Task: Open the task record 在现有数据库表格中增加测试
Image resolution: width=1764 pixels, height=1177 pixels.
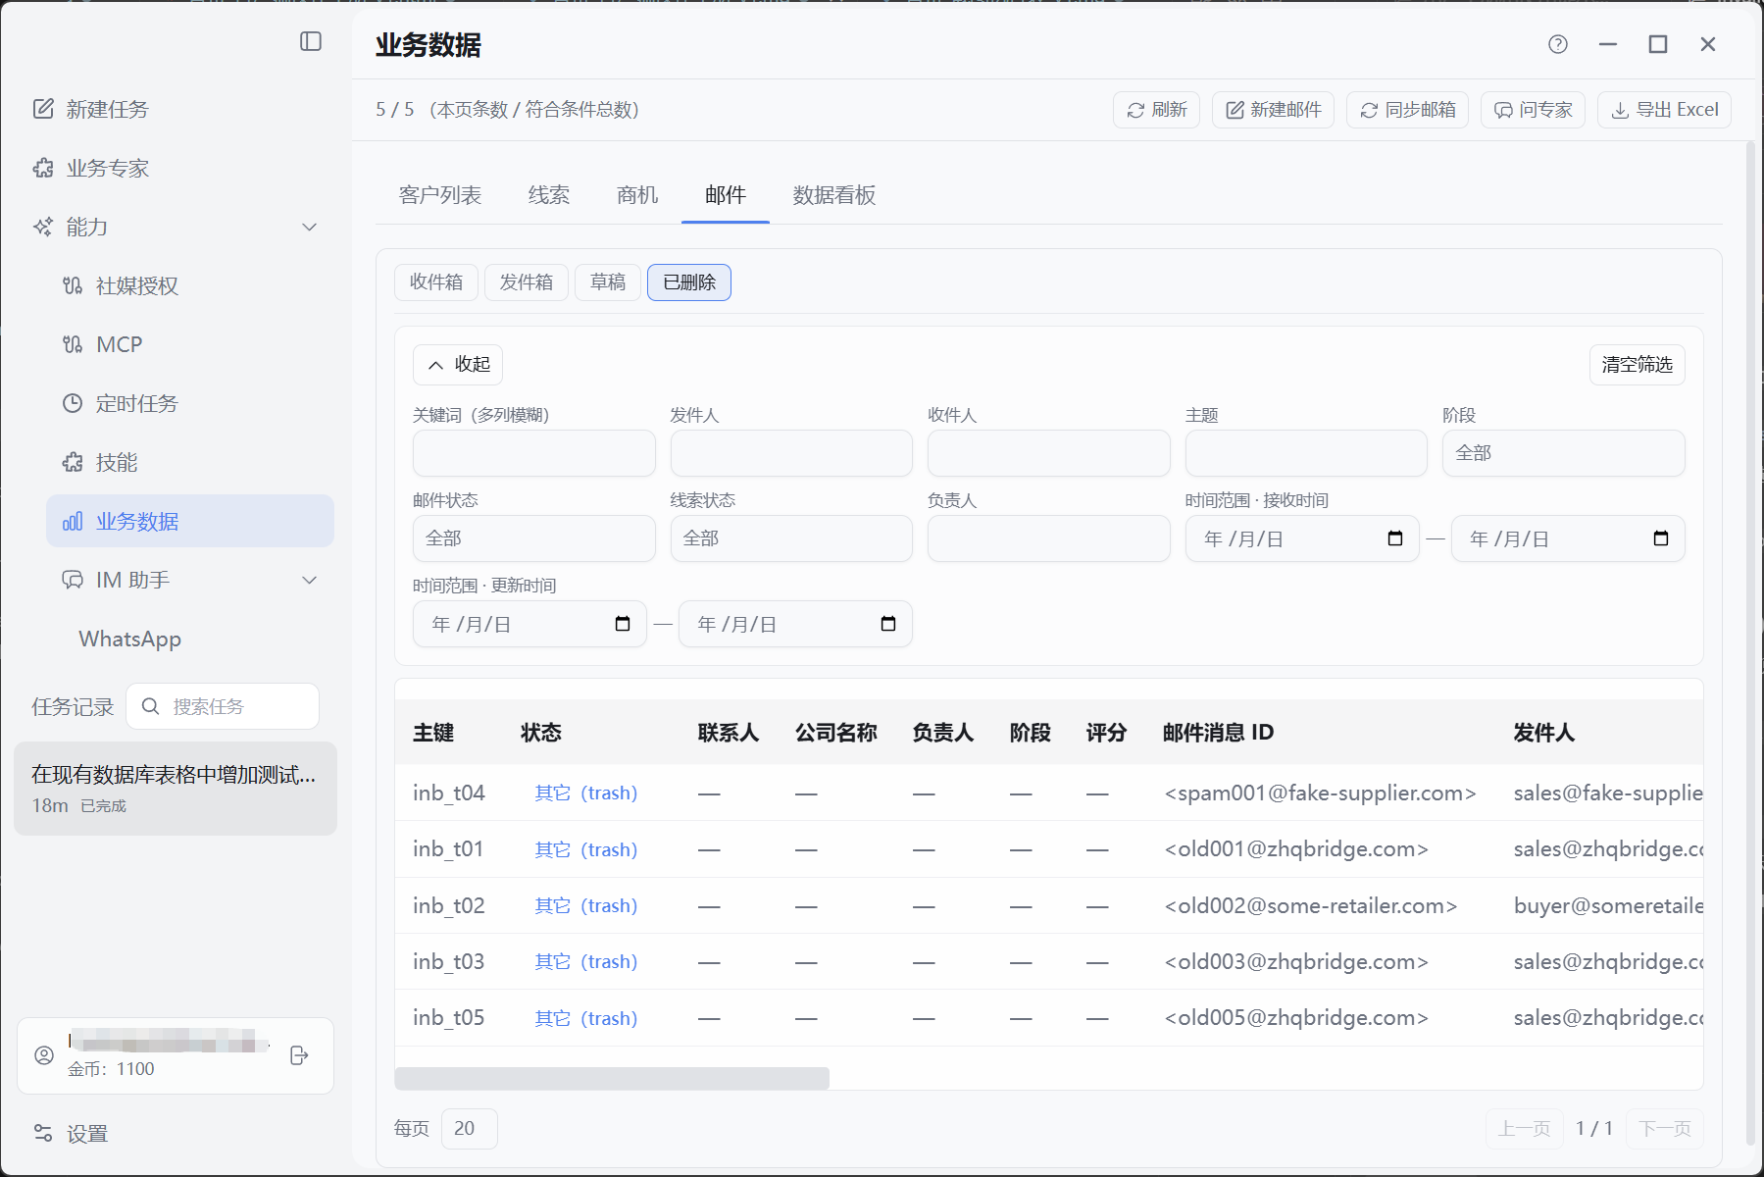Action: click(176, 789)
